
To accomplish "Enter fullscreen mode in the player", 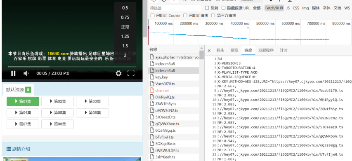I will coord(131,73).
